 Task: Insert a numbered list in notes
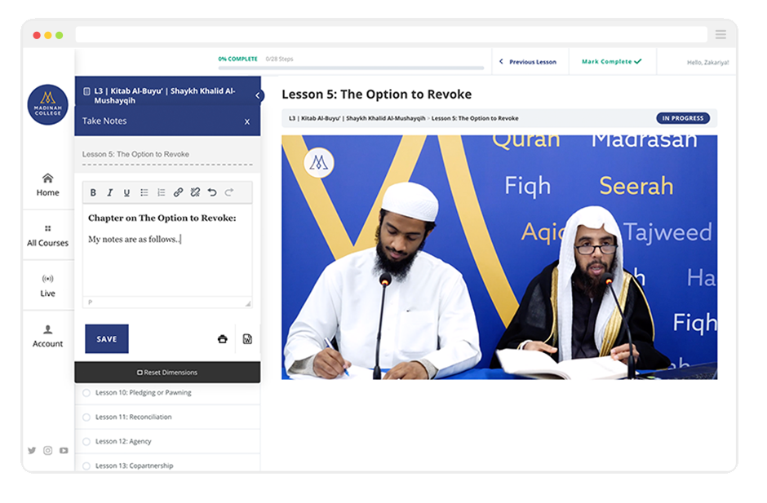tap(161, 192)
